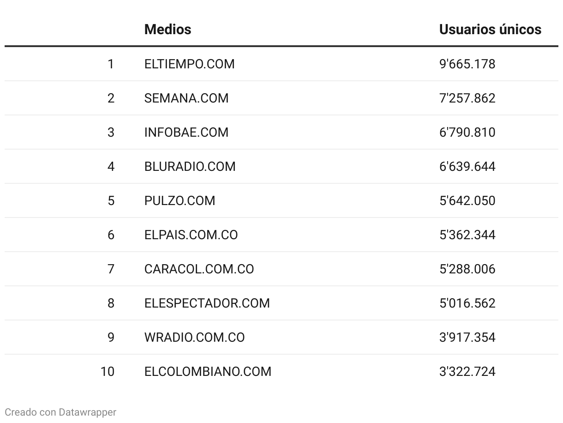The width and height of the screenshot is (563, 423).
Task: Click CARACOL.COM.CO in the list
Action: coord(199,269)
